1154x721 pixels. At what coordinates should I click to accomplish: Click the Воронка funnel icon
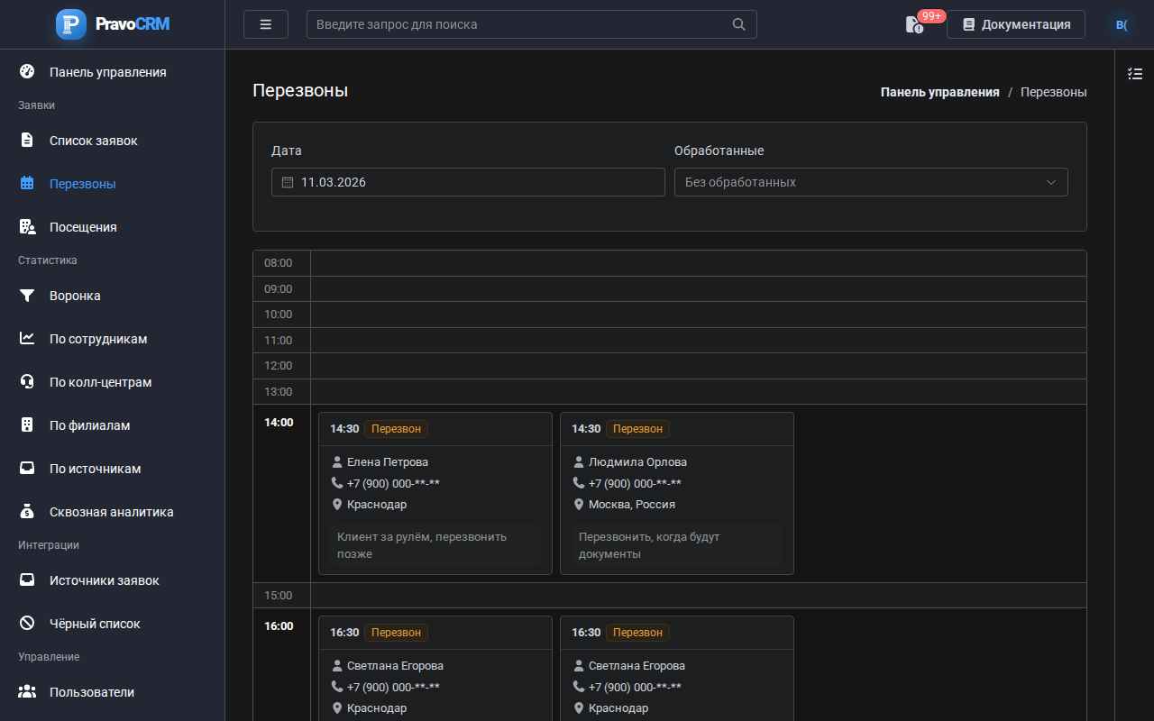[x=27, y=296]
